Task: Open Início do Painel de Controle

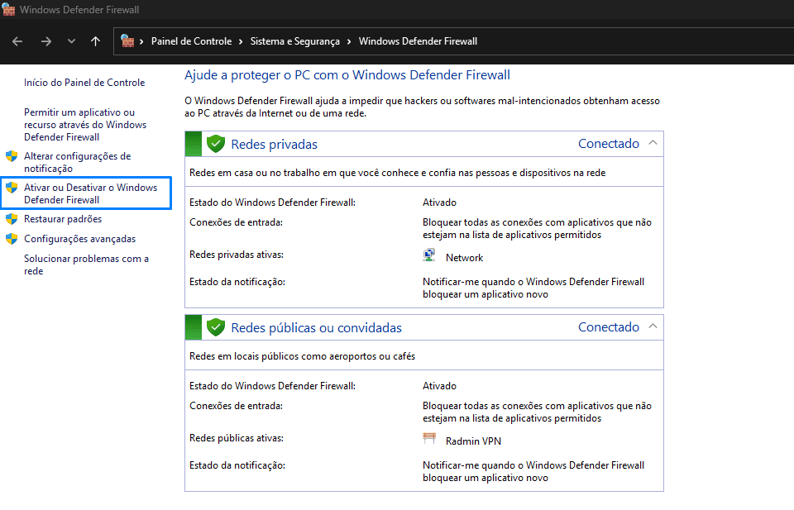Action: [84, 83]
